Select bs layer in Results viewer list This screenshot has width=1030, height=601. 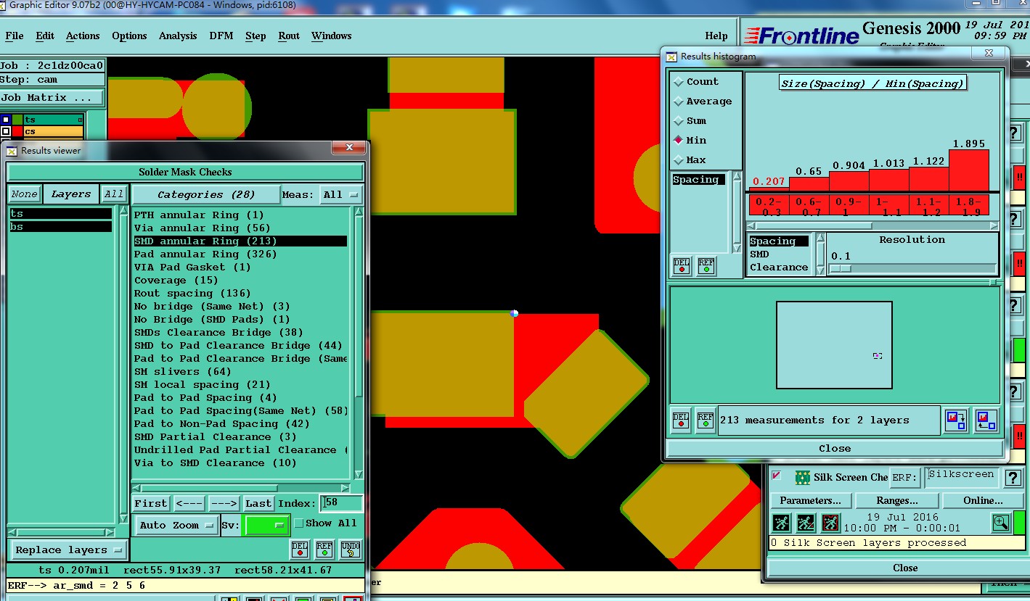(61, 227)
